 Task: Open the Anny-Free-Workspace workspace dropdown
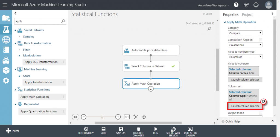[x=213, y=5]
